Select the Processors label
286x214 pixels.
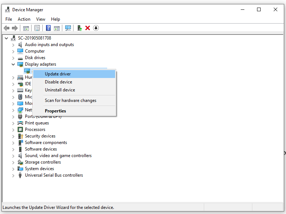tap(35, 129)
